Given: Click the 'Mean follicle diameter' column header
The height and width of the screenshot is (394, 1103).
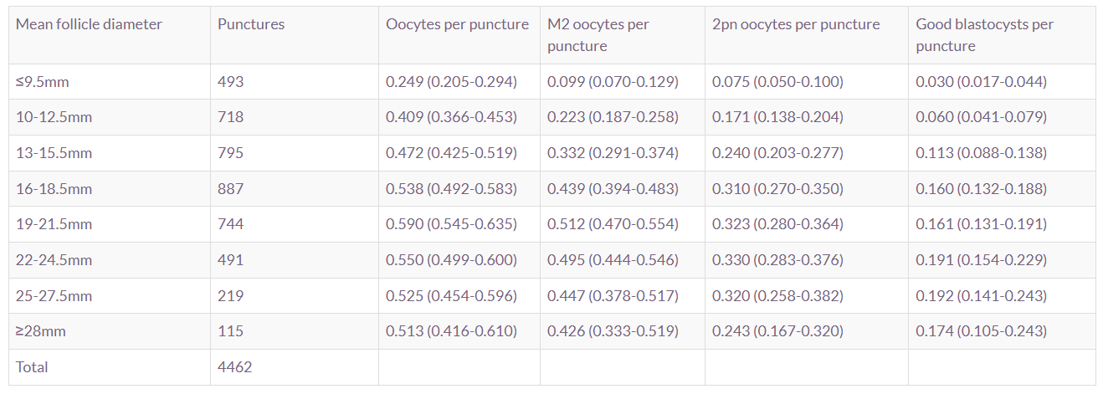Looking at the screenshot, I should (x=89, y=24).
